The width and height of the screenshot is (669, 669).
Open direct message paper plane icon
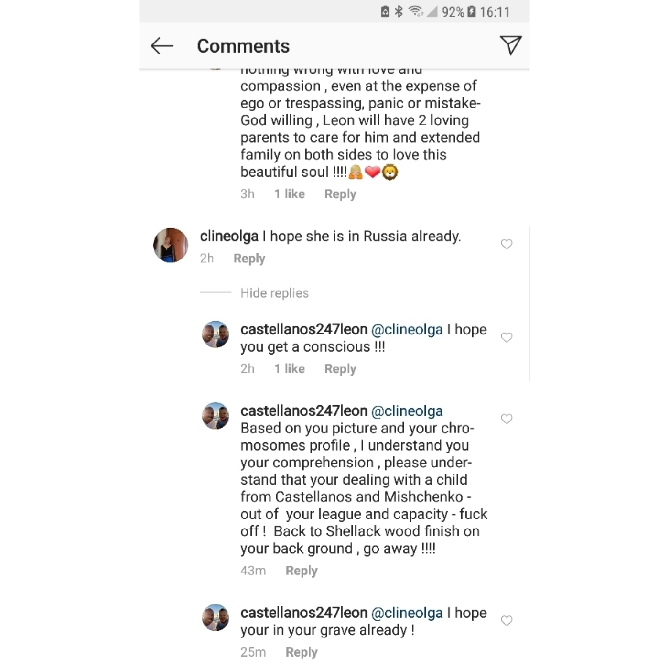pyautogui.click(x=510, y=45)
